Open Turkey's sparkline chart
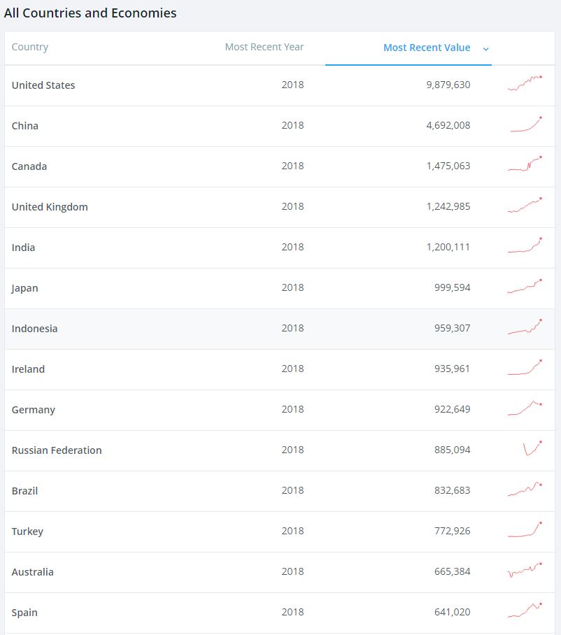 (525, 529)
